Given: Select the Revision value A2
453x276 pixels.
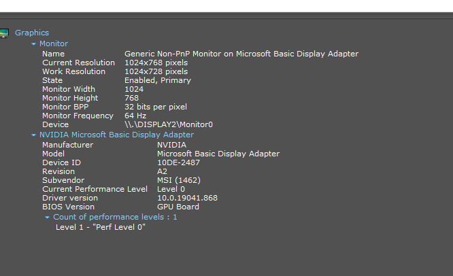Looking at the screenshot, I should click(x=162, y=171).
